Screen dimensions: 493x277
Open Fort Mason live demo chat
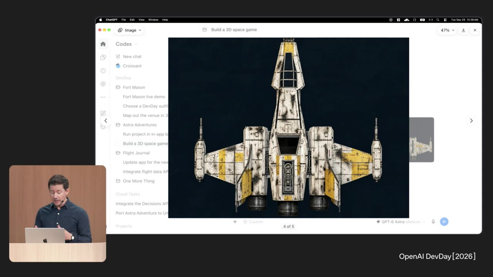tap(144, 97)
